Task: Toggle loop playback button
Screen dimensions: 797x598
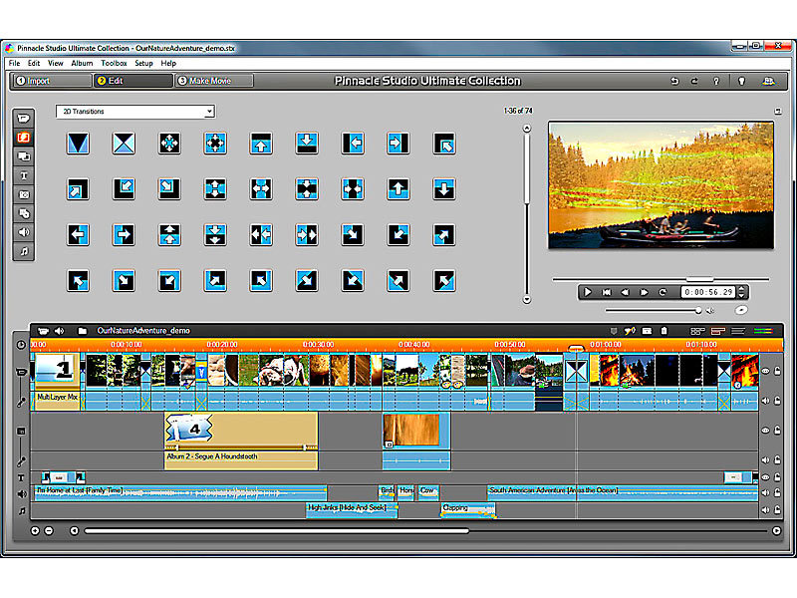Action: tap(663, 292)
